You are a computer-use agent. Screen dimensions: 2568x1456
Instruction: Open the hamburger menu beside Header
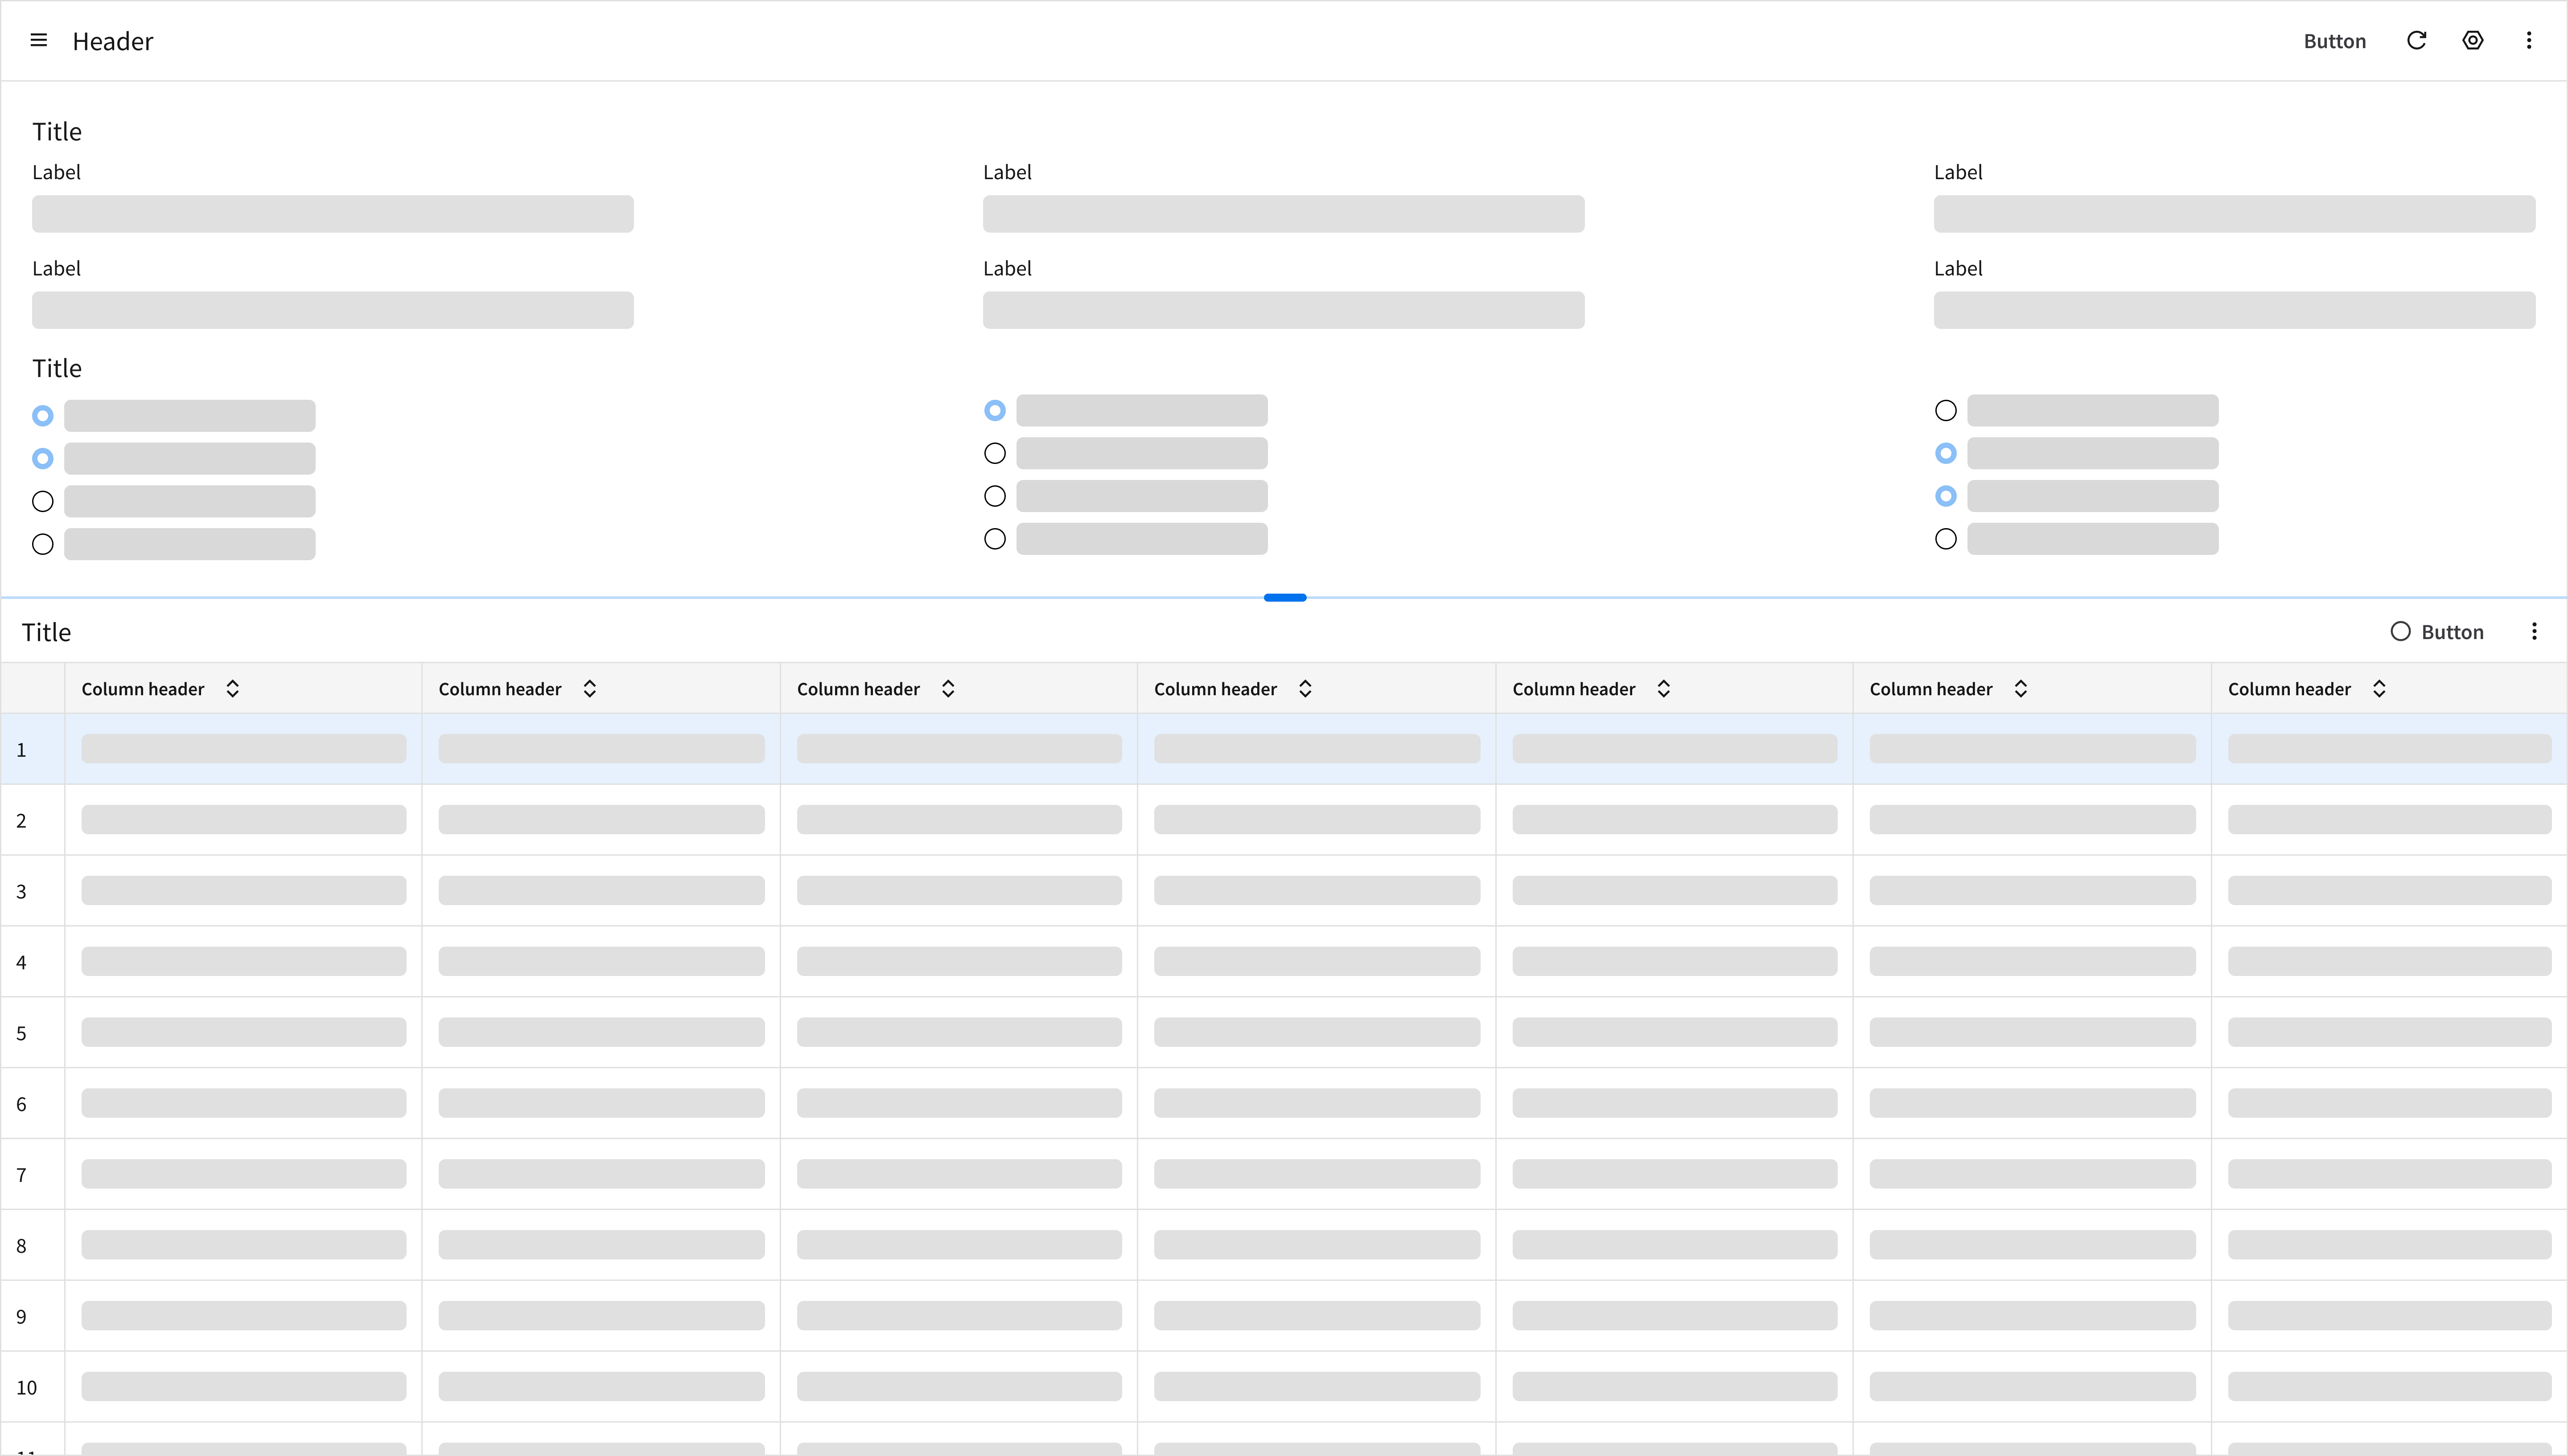pyautogui.click(x=39, y=41)
